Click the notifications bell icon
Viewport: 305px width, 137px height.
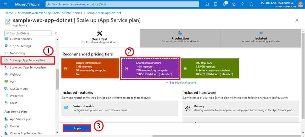(225, 4)
